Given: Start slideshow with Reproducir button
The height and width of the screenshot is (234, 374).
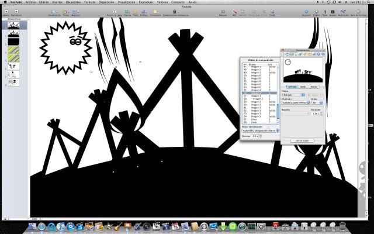Looking at the screenshot, I should click(x=16, y=13).
